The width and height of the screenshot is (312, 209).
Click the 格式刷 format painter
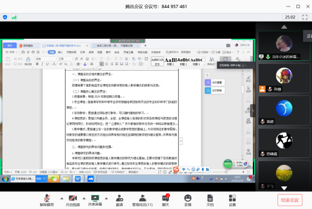click(x=29, y=61)
